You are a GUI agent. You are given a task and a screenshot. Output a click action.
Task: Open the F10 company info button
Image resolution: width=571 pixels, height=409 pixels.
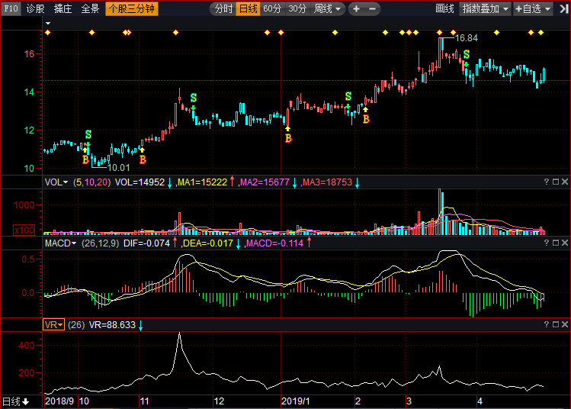[11, 8]
